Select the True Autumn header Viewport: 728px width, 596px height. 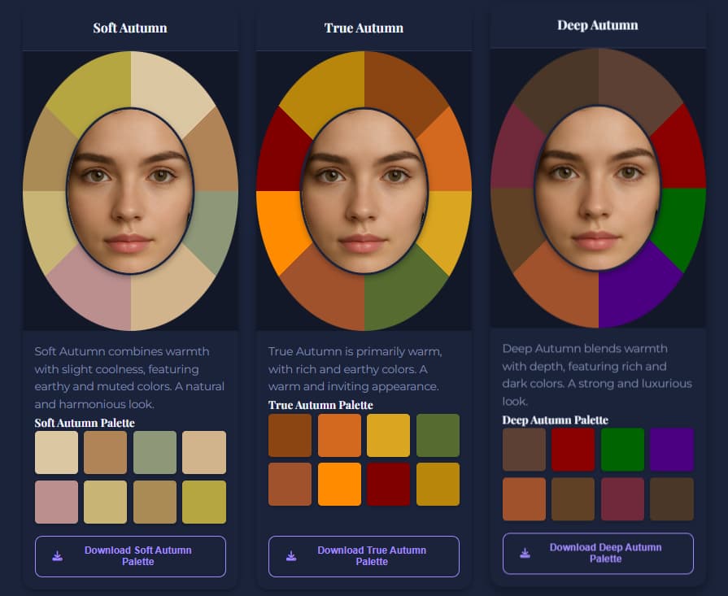[x=364, y=27]
